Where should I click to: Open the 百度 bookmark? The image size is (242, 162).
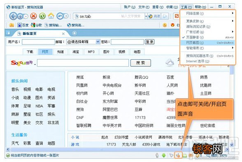coord(23,25)
